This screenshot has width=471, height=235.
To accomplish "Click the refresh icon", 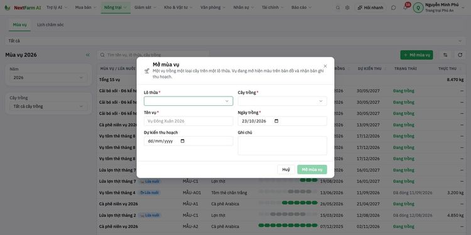I will (460, 55).
